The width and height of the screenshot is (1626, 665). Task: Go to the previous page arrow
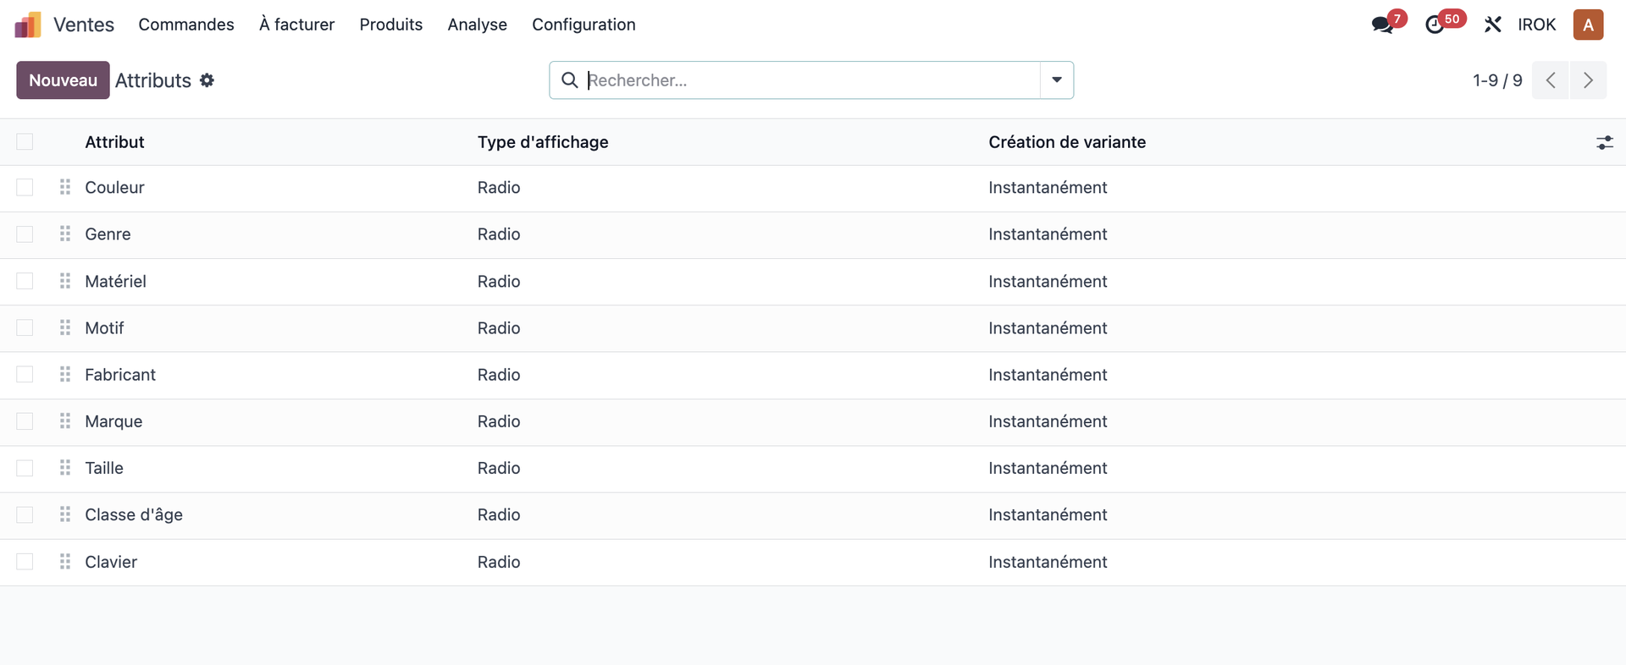tap(1551, 80)
